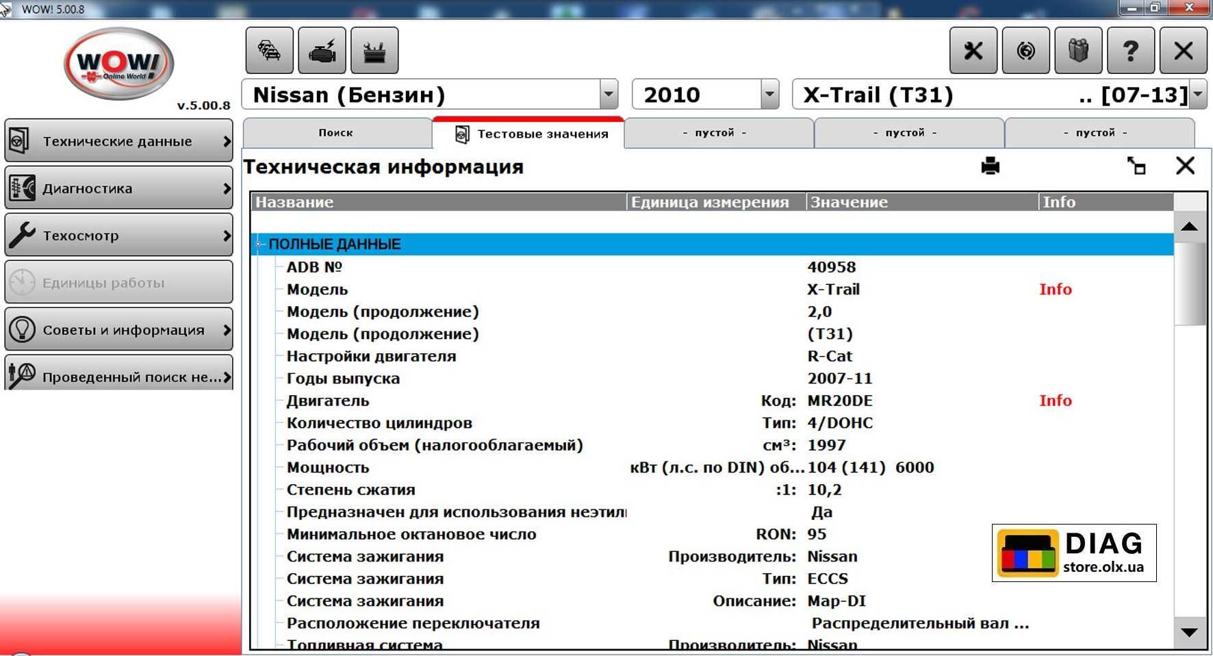This screenshot has height=656, width=1213.
Task: Click the WOW! Online World logo
Action: pos(119,64)
